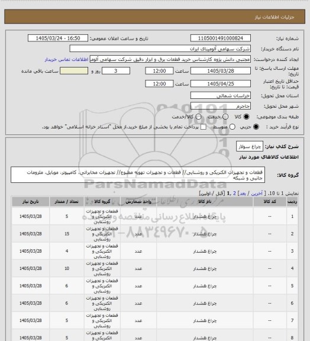Viewport: 310px width, 341px height.
Task: Click the remaining days field showing 3
Action: (x=116, y=71)
